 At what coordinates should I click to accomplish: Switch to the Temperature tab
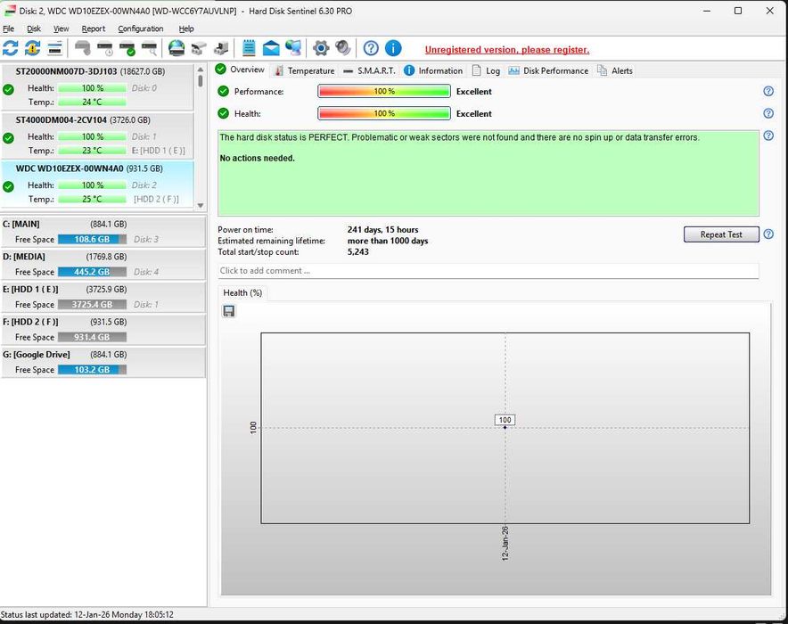(x=304, y=70)
